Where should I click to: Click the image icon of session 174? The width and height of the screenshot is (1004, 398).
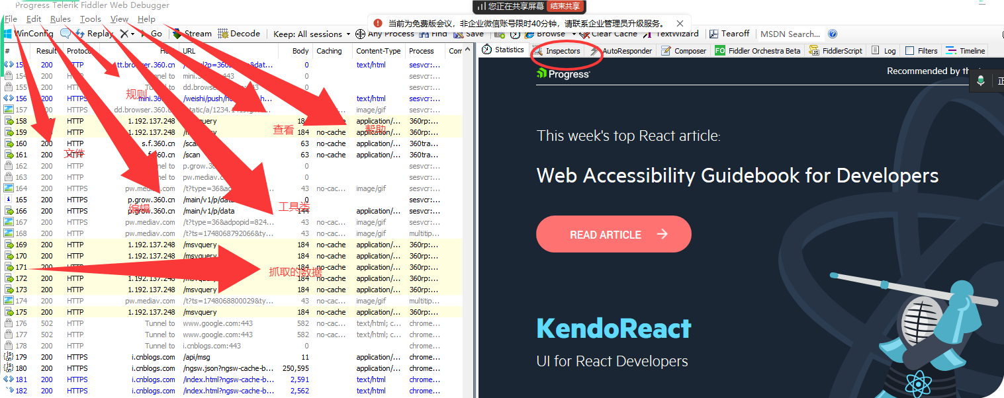[9, 301]
